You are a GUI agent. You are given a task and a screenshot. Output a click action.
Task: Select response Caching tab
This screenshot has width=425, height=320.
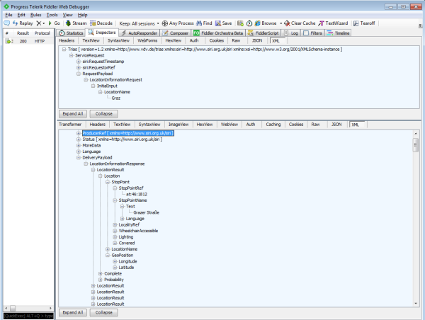tap(273, 125)
